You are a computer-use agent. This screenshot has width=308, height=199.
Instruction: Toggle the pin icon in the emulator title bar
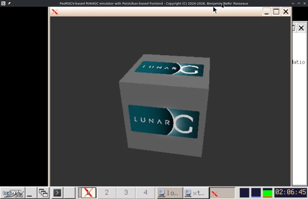(x=9, y=3)
